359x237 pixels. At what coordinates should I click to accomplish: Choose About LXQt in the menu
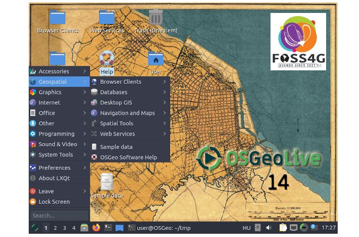coord(59,178)
